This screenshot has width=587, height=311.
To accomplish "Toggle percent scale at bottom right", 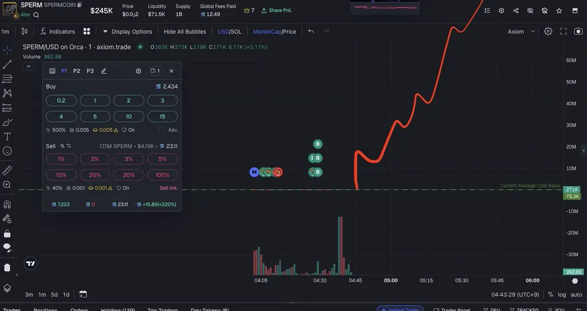I will coord(550,294).
